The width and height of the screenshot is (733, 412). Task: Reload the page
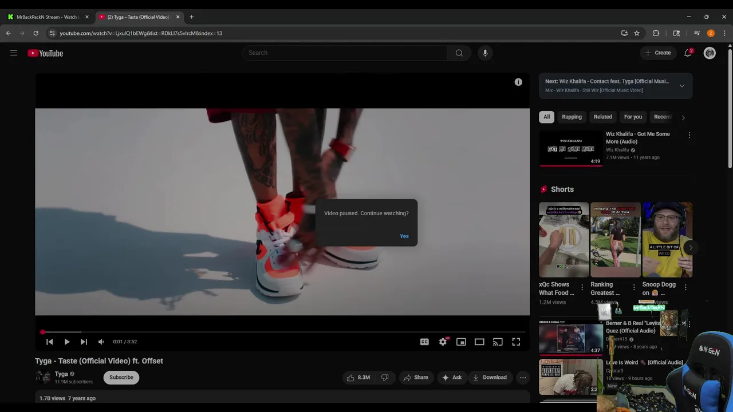point(36,33)
